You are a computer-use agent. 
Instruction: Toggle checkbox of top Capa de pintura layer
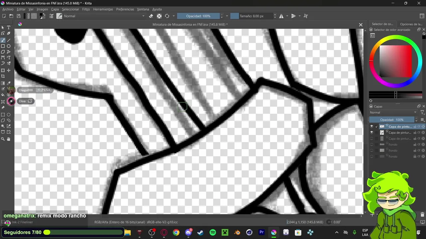click(377, 126)
